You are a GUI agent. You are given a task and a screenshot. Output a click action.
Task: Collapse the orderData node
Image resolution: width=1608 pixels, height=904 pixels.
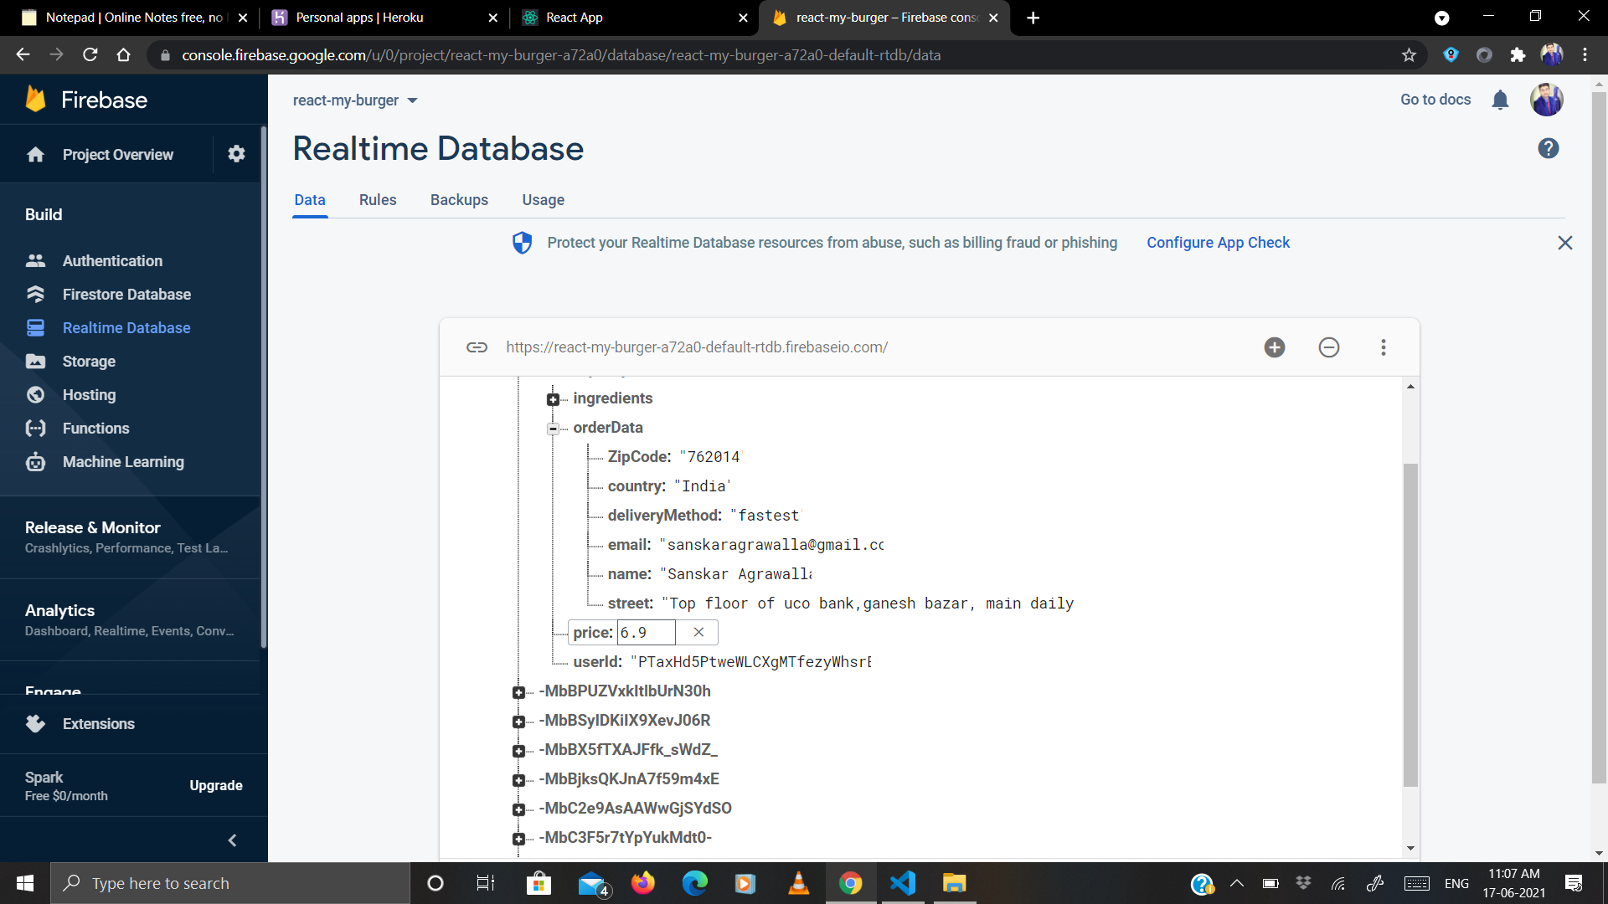click(x=553, y=429)
